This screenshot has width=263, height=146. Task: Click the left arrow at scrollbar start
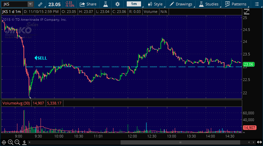pyautogui.click(x=30, y=143)
